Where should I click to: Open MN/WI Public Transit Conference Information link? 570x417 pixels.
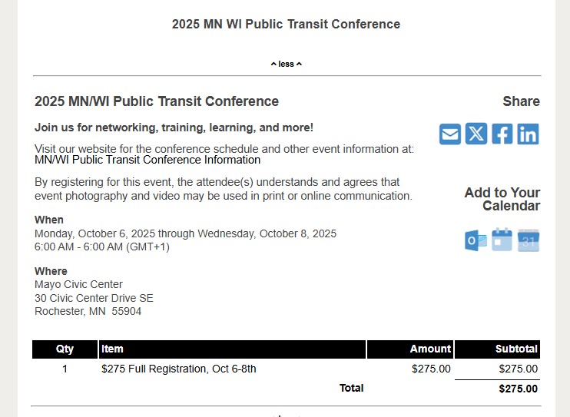click(x=147, y=160)
